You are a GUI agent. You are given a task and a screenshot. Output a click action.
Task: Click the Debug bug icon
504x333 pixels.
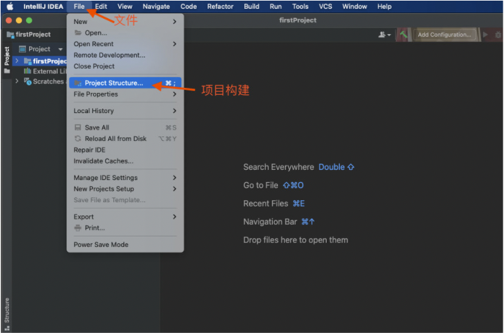point(498,35)
